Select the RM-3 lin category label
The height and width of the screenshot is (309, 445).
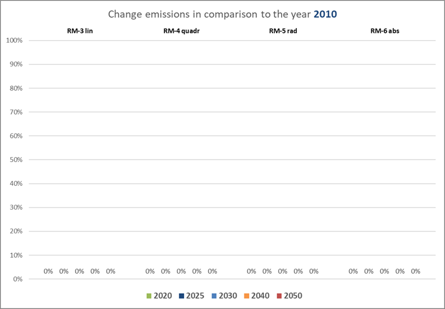pos(80,30)
